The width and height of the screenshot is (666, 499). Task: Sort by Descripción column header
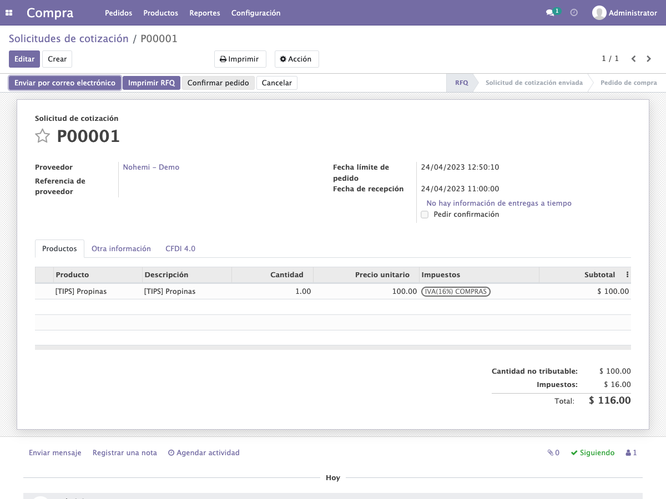[186, 275]
